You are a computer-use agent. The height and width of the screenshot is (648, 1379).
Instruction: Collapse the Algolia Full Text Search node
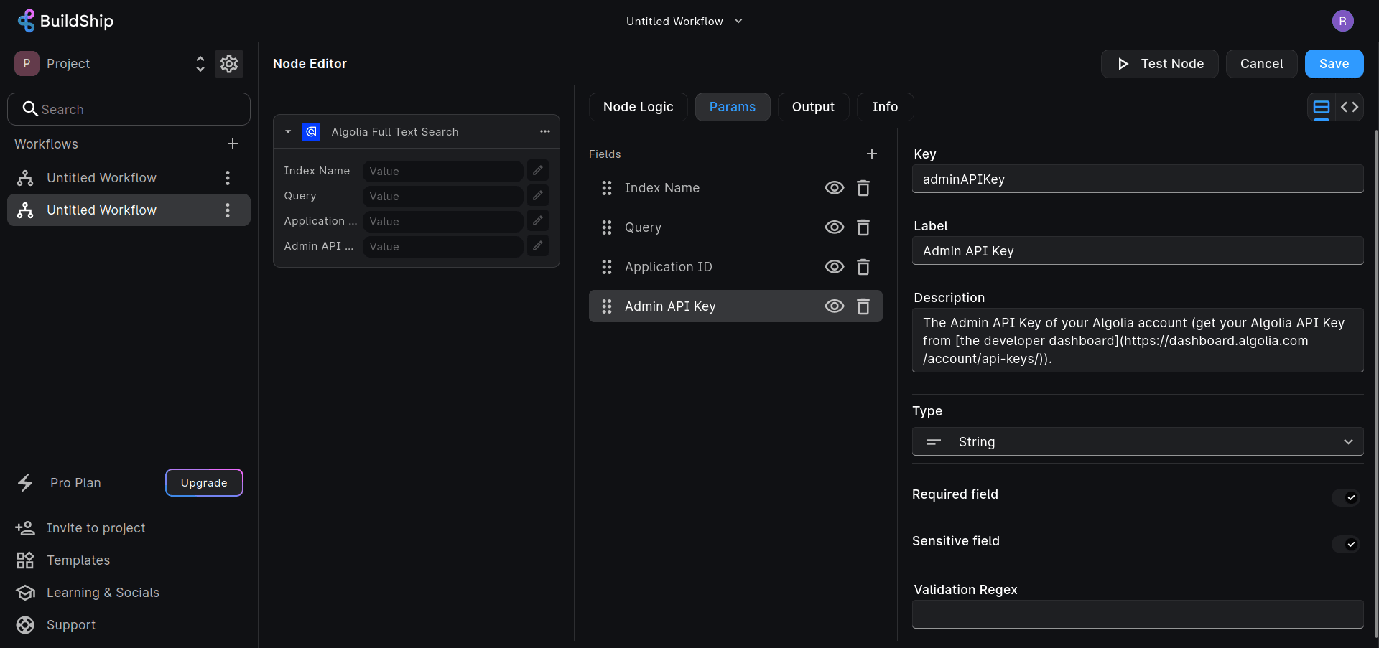(288, 131)
